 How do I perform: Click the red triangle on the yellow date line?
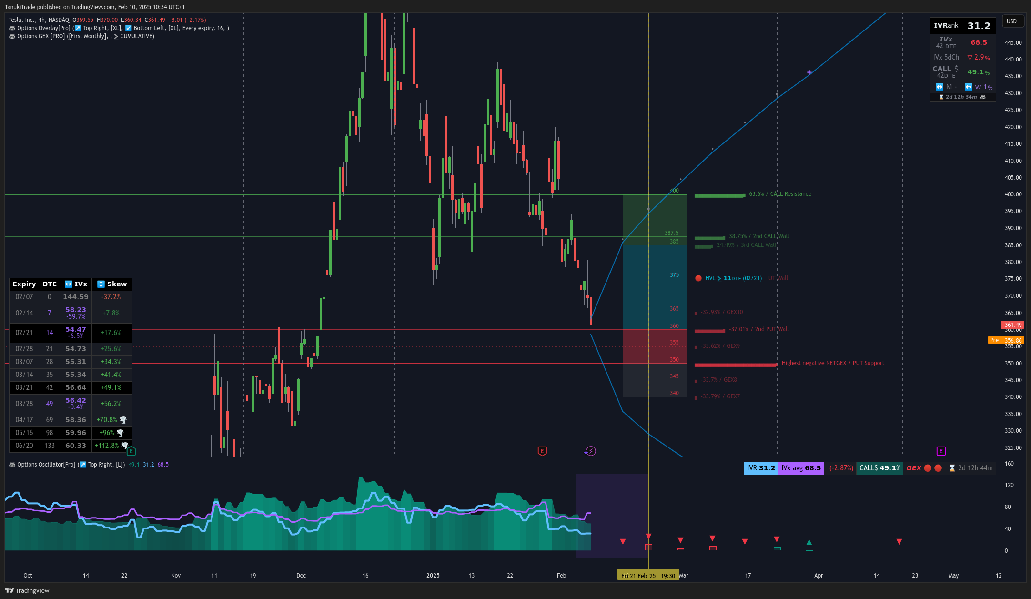[648, 537]
